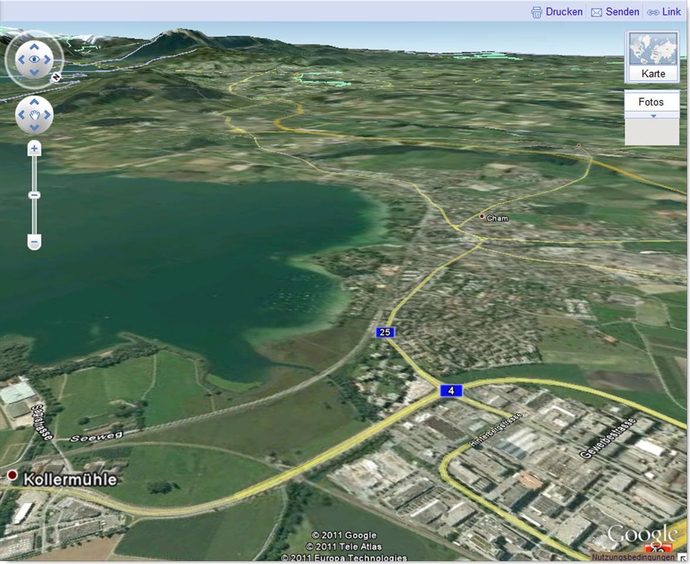The image size is (690, 564).
Task: Open the Nutzungsbedingungen terms link
Action: (633, 558)
